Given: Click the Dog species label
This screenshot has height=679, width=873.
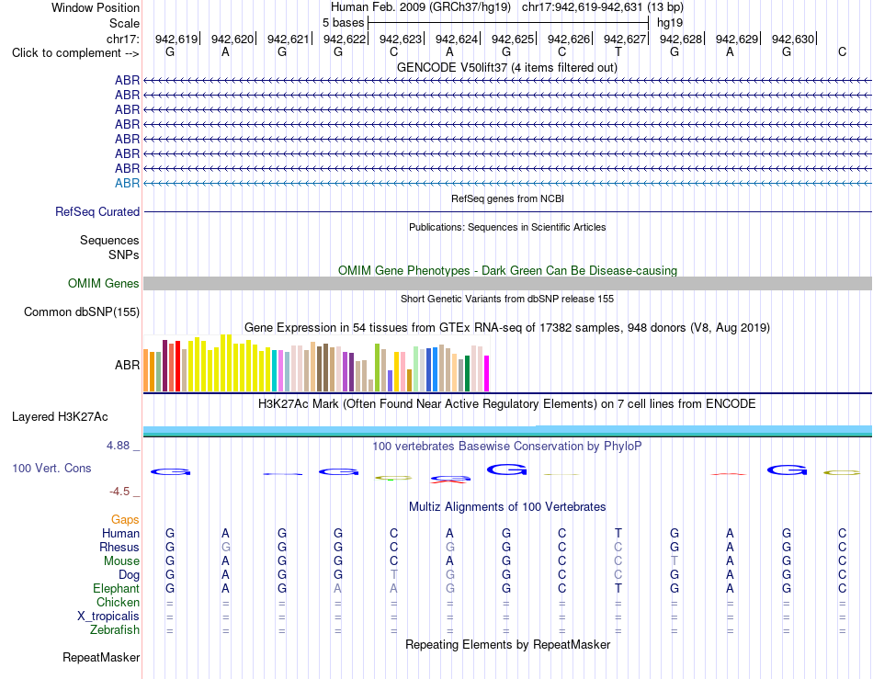Looking at the screenshot, I should (129, 575).
